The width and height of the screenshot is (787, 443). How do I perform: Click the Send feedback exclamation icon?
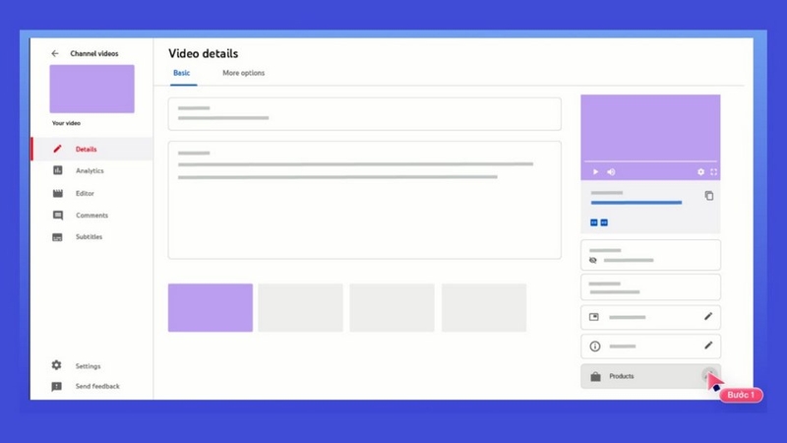[x=57, y=386]
